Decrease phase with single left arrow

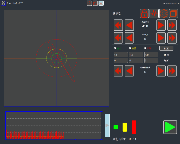(129, 38)
